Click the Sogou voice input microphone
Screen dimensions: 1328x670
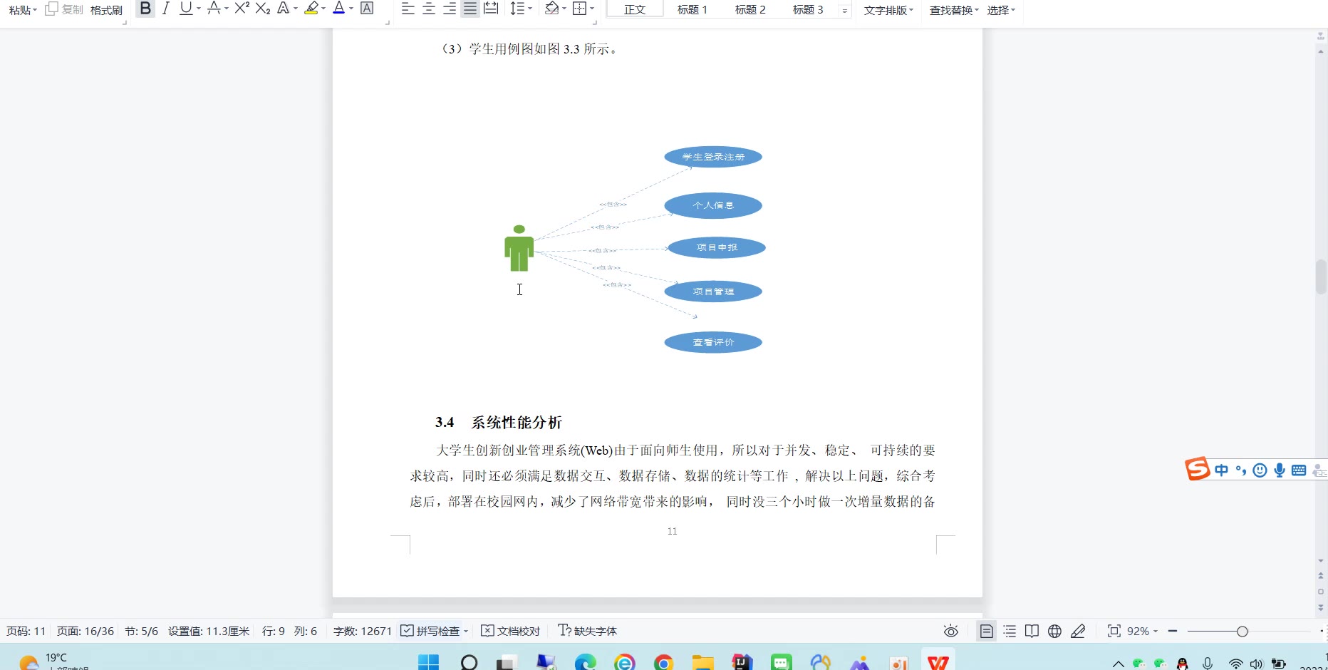point(1280,470)
